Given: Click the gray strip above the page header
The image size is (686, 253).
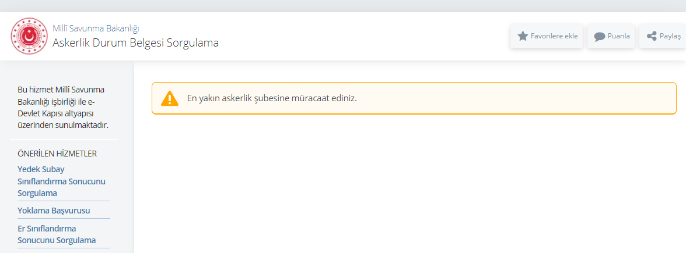Looking at the screenshot, I should click(x=343, y=6).
